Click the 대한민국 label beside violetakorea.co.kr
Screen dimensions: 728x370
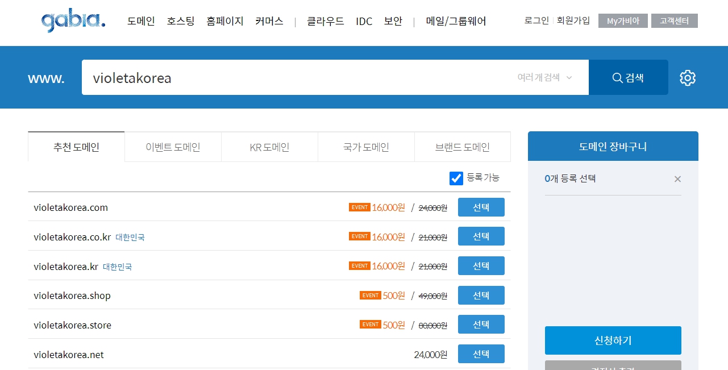click(130, 238)
